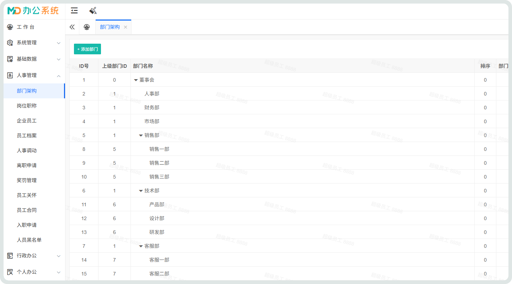512x284 pixels.
Task: Collapse the 销售部 department row
Action: click(141, 136)
